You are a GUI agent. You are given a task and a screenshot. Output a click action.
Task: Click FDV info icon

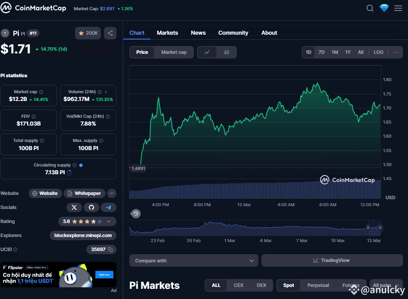pyautogui.click(x=34, y=117)
